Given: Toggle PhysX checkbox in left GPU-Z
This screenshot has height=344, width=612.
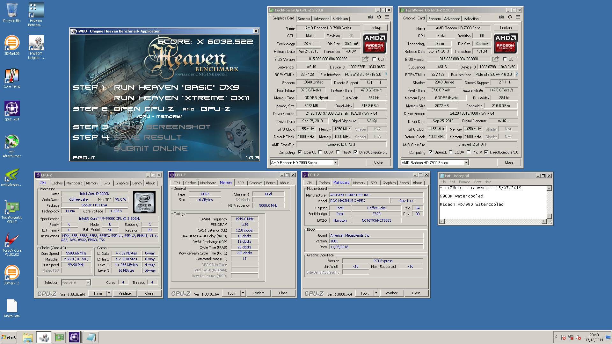Looking at the screenshot, I should point(338,152).
